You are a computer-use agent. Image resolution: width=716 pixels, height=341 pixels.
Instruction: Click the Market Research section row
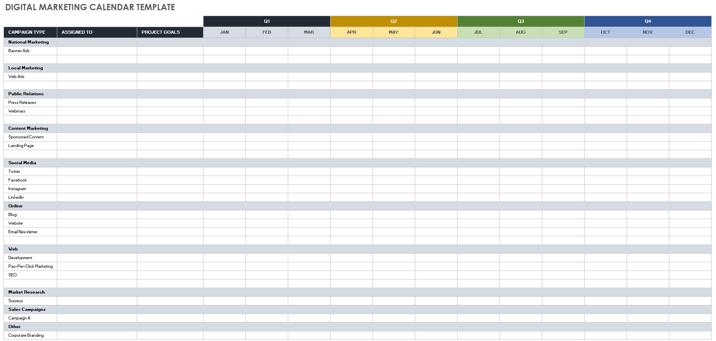[358, 292]
